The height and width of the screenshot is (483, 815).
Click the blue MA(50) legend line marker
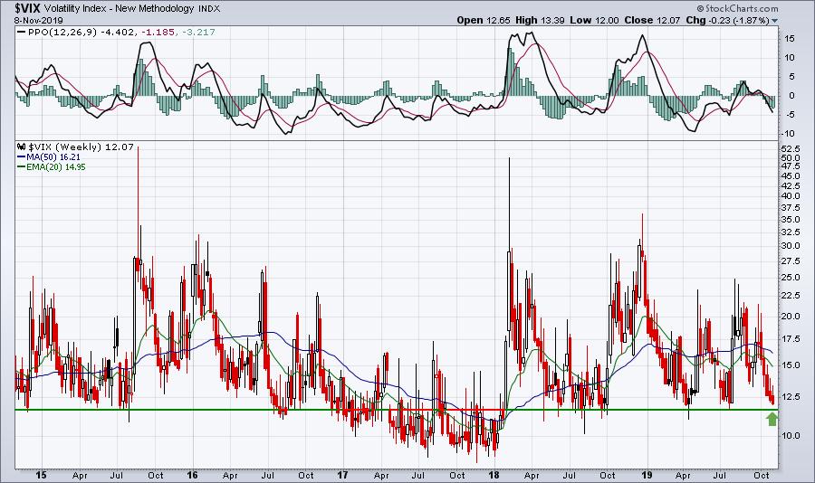coord(22,156)
